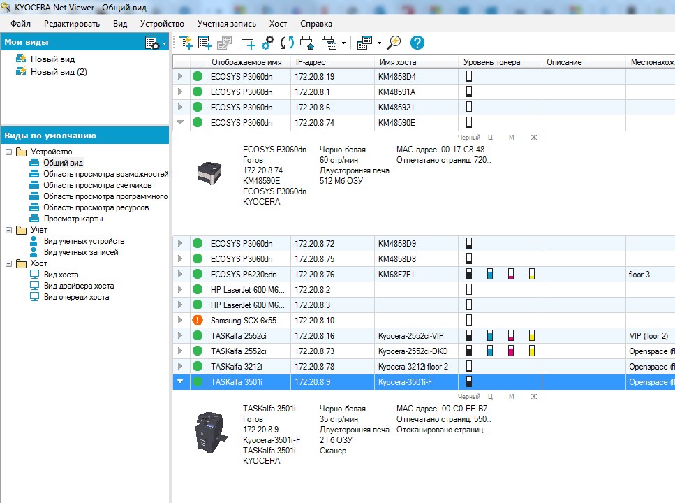Click yellow toner level of Kyocera-2552ci-VIP
Image resolution: width=675 pixels, height=503 pixels.
[532, 336]
